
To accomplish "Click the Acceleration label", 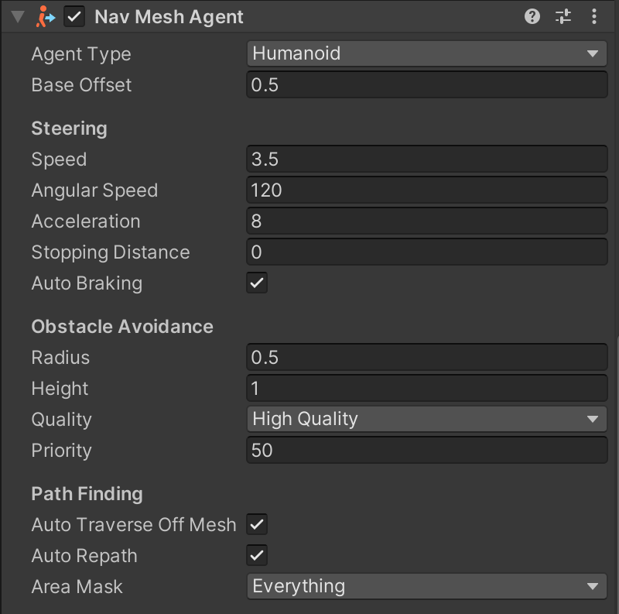I will click(86, 221).
